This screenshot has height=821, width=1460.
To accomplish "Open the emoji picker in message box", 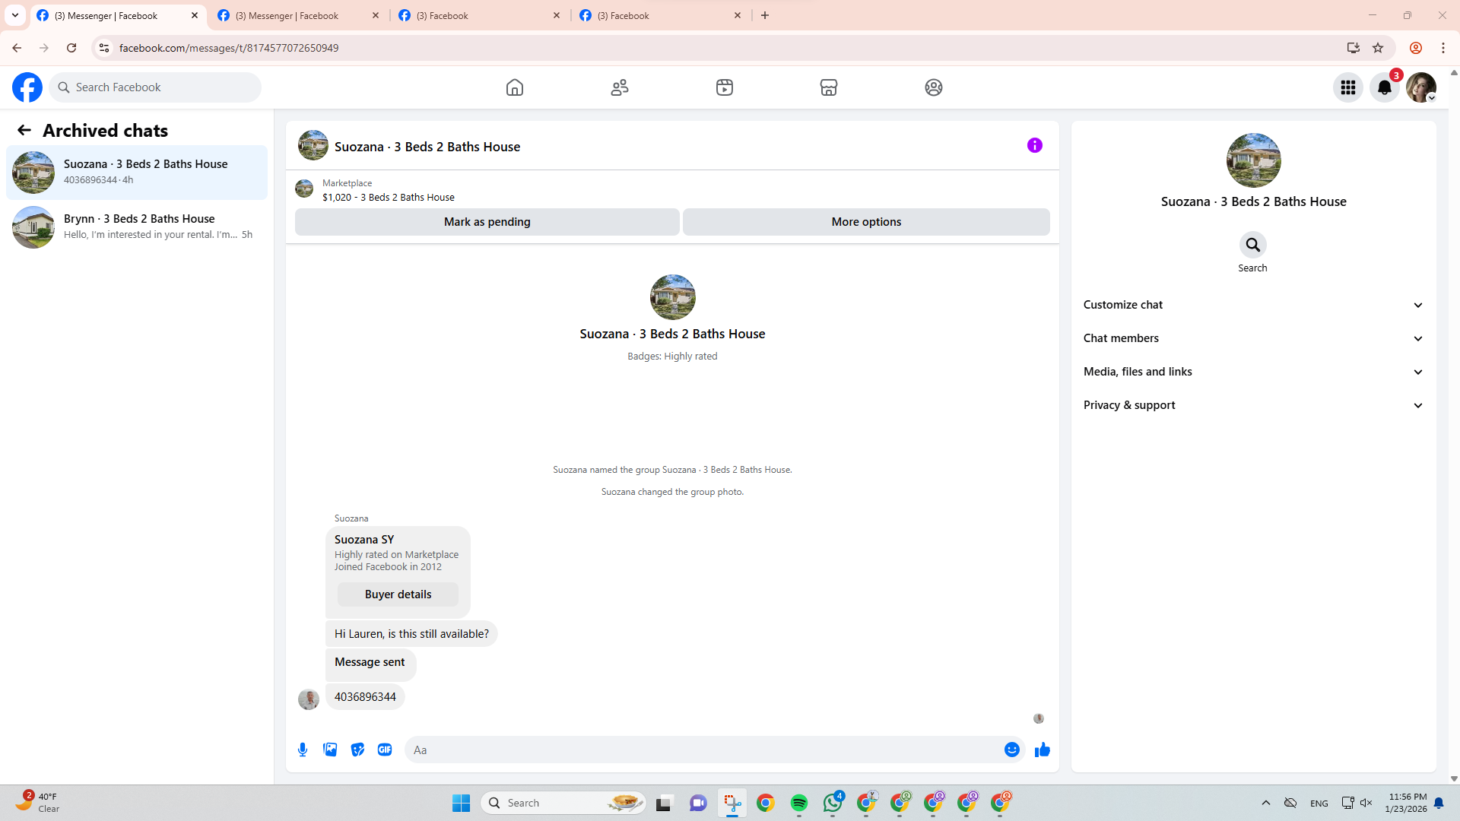I will (1011, 750).
